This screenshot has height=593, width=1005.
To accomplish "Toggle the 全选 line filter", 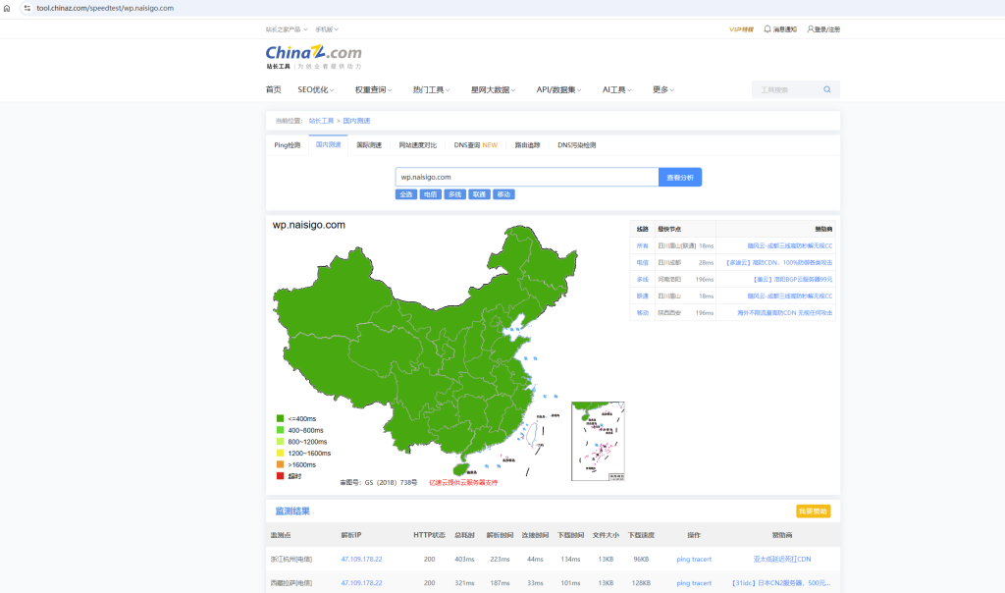I will pos(406,194).
